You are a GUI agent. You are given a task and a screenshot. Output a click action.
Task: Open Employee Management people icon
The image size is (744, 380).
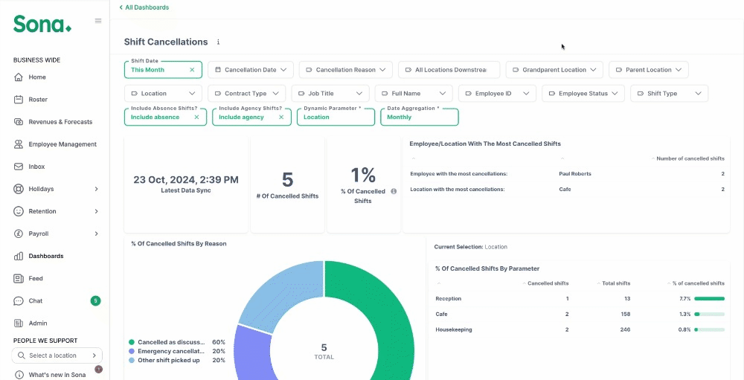pyautogui.click(x=19, y=144)
